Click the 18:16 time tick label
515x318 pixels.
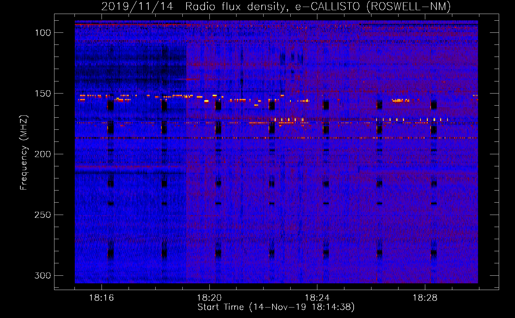pos(102,298)
